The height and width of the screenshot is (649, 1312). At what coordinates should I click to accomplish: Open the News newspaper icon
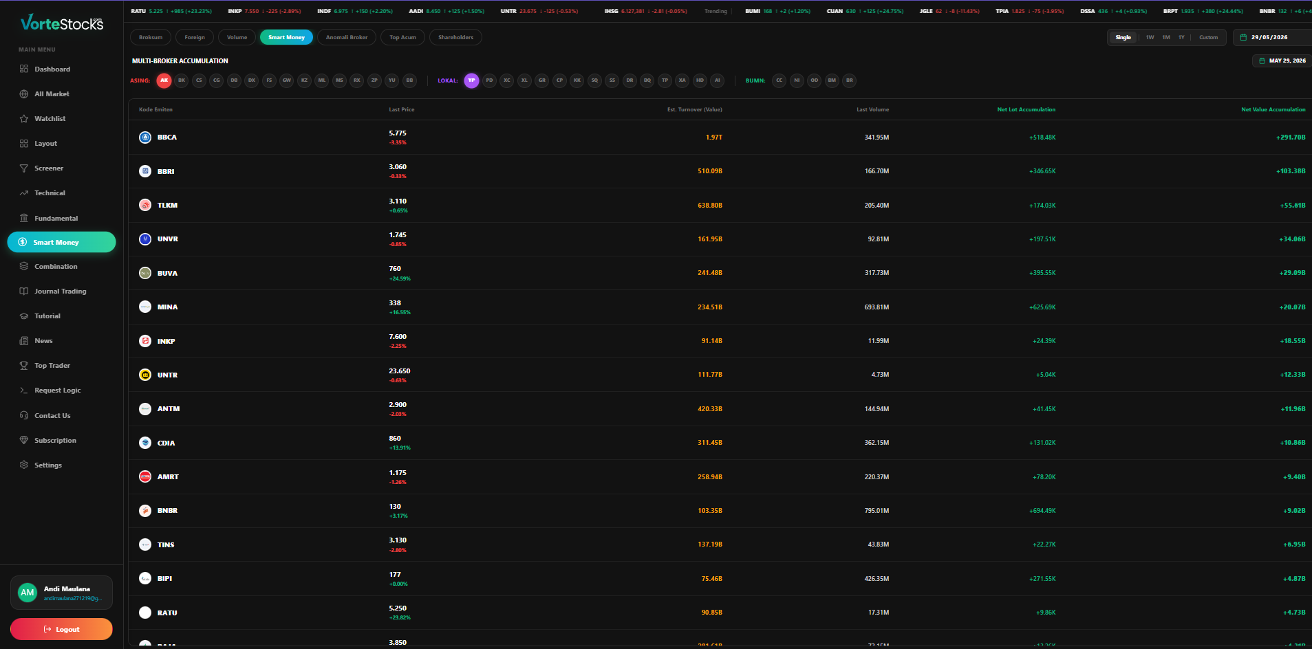24,340
